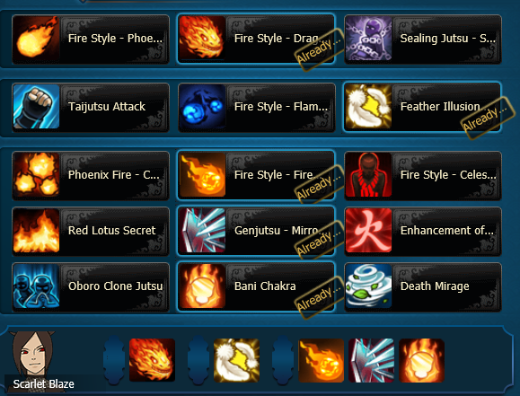The image size is (520, 396).
Task: Click the Fire Style - Celes... red figure icon
Action: 368,175
